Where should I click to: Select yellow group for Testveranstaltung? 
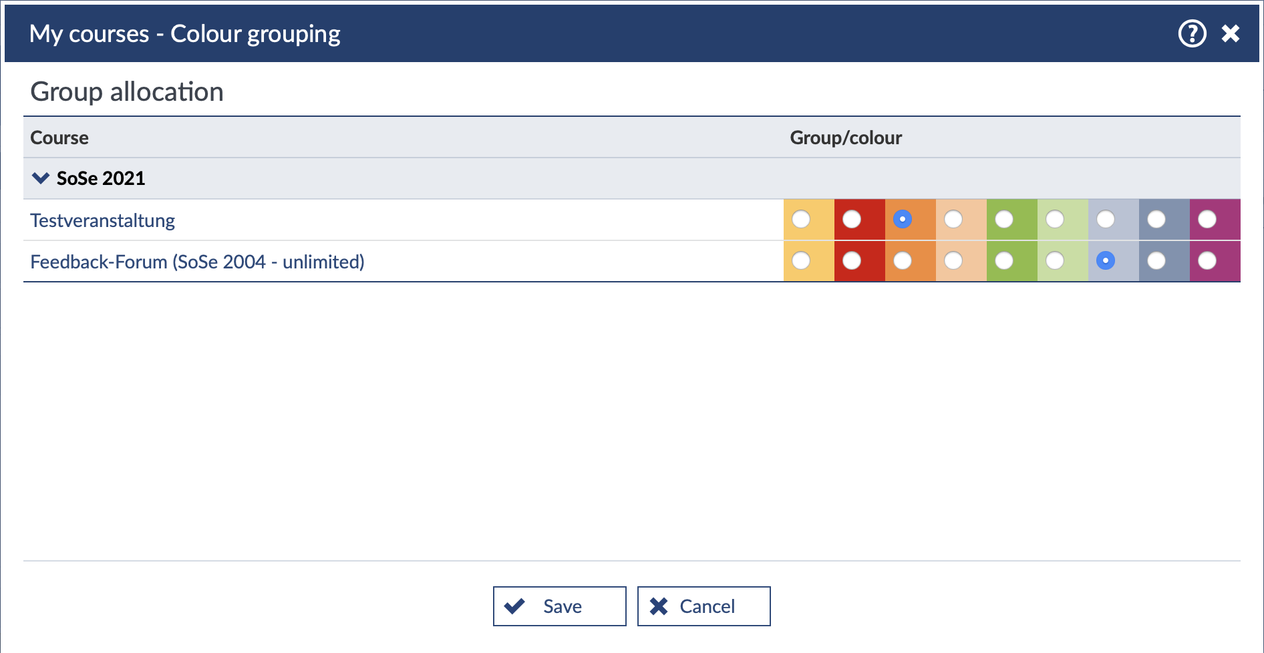coord(801,219)
